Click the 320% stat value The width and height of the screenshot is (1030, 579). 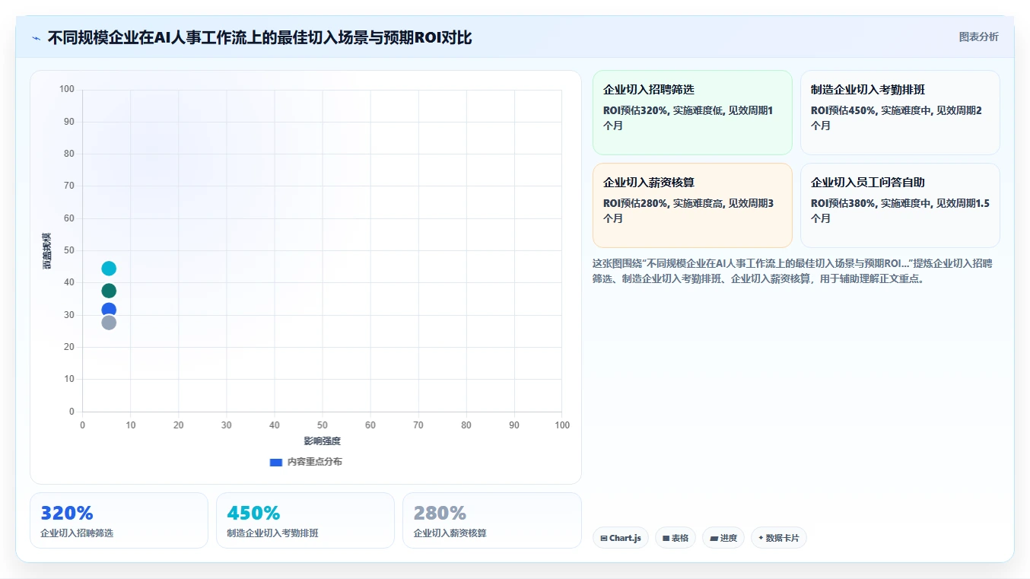pos(67,514)
